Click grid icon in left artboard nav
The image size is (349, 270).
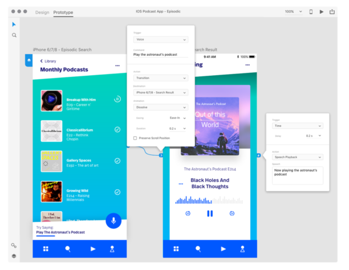(46, 249)
